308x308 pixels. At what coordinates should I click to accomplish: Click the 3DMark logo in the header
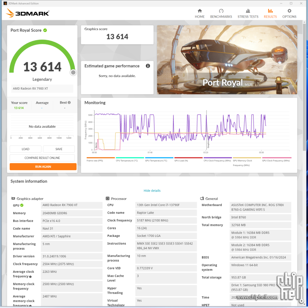[28, 13]
